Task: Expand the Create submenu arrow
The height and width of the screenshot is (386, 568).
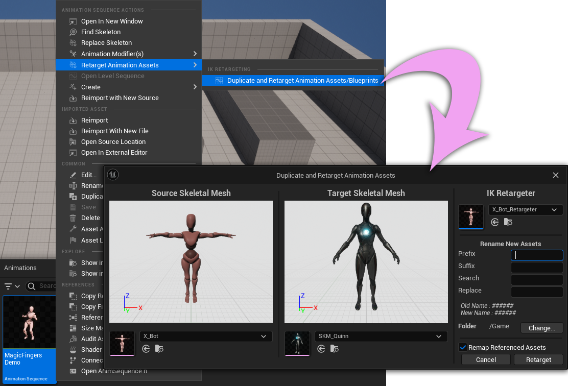Action: [x=195, y=87]
